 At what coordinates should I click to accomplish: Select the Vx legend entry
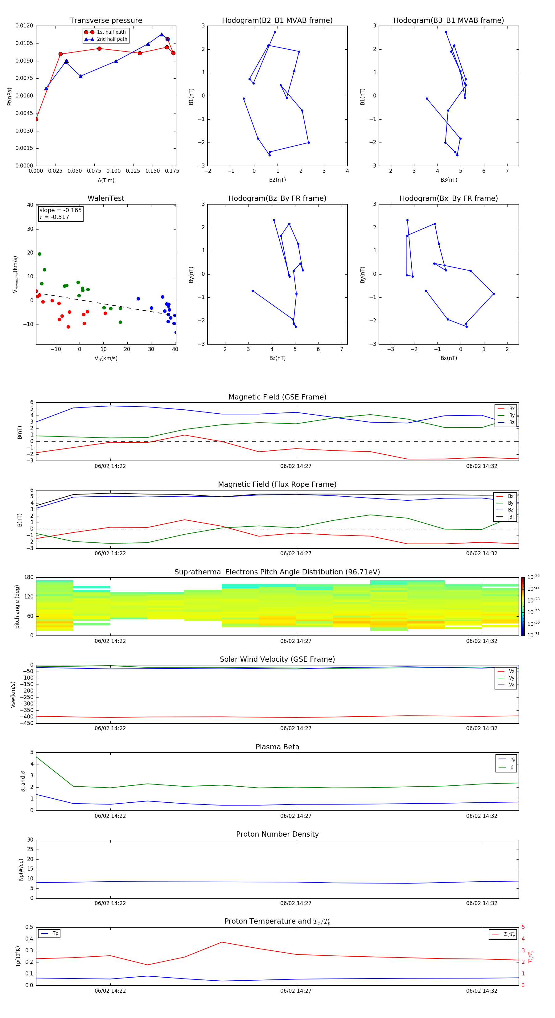pyautogui.click(x=506, y=671)
